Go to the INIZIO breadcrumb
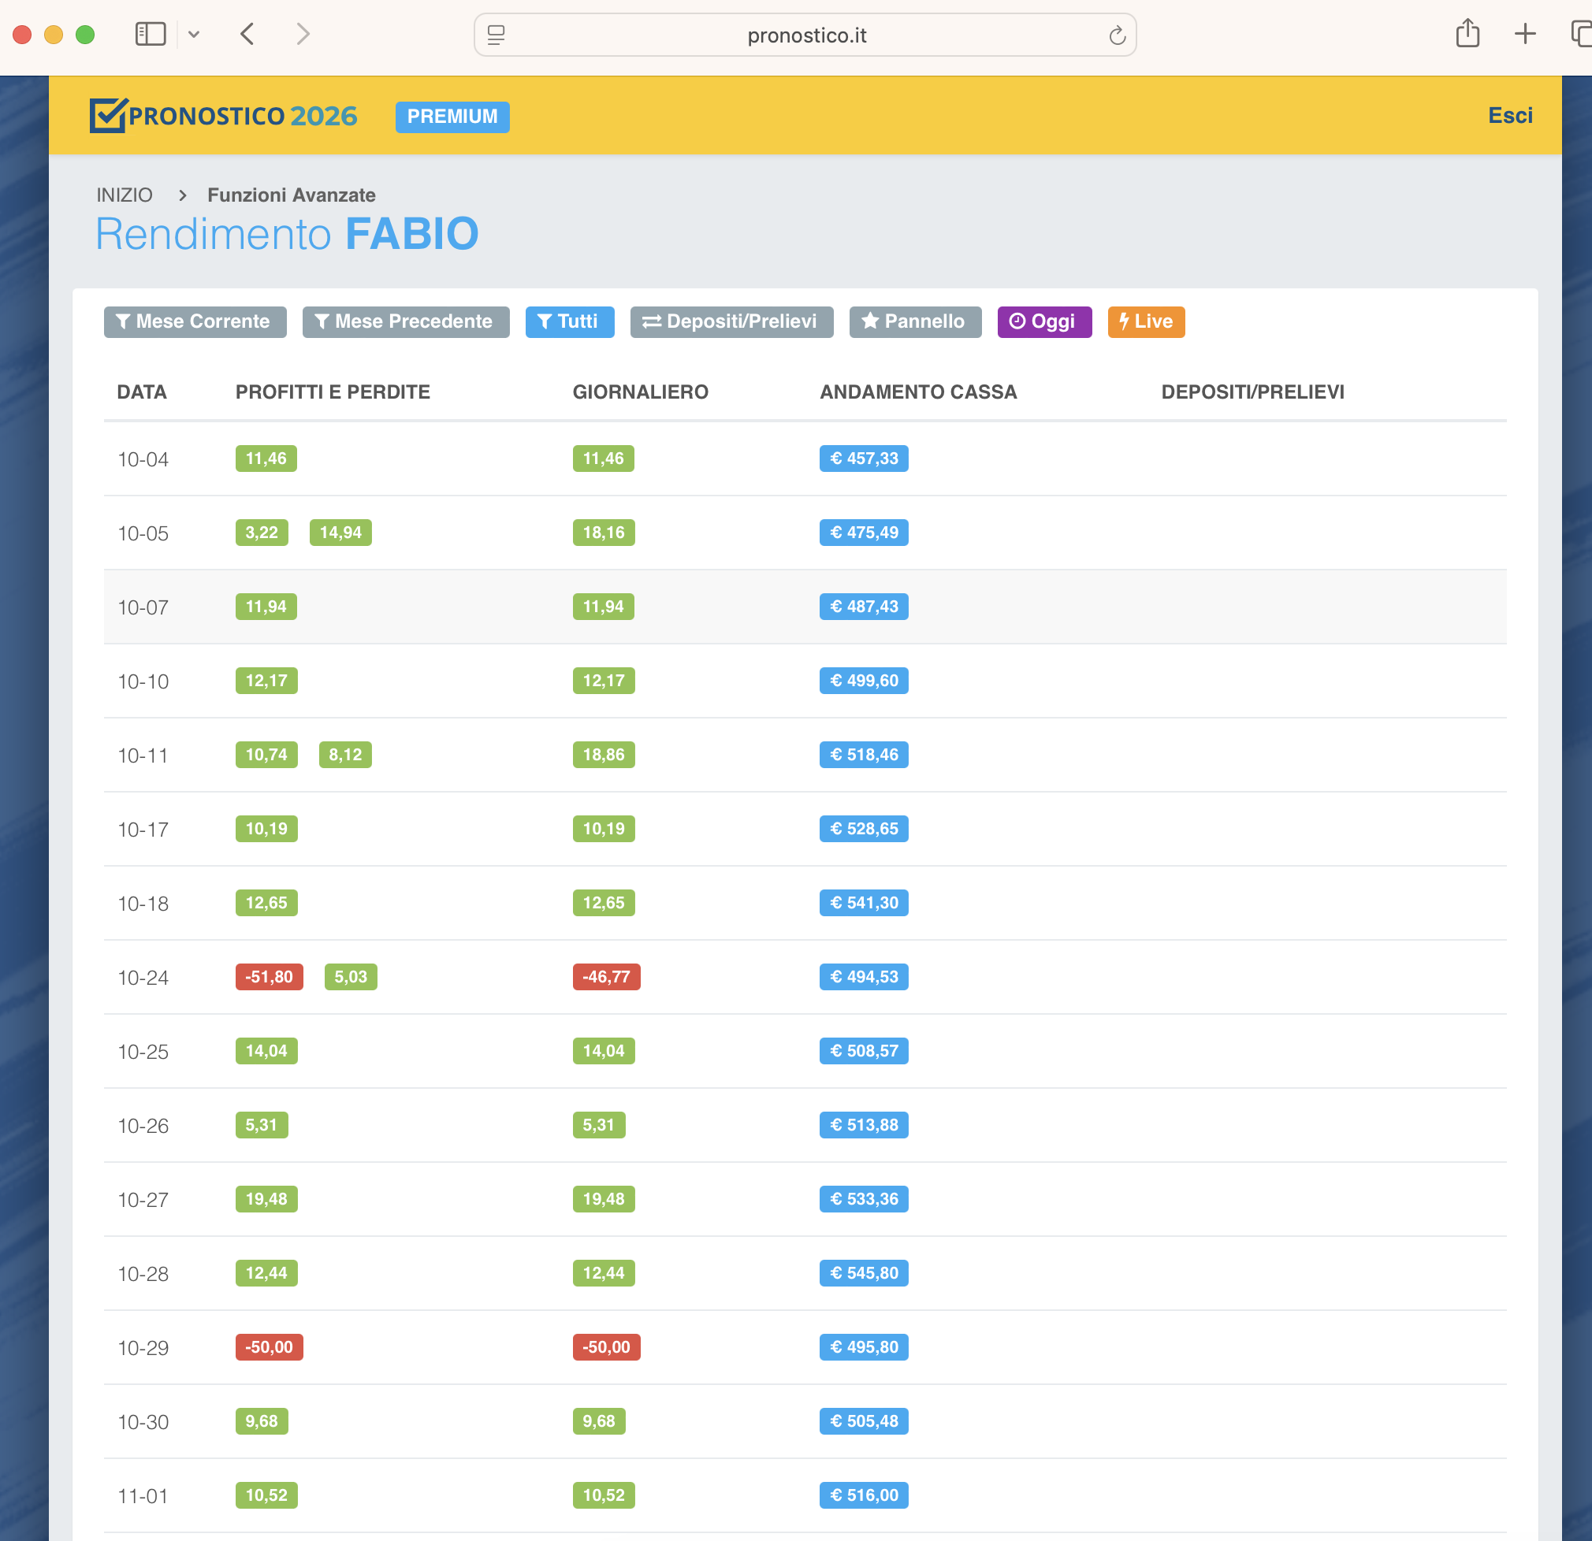 125,195
